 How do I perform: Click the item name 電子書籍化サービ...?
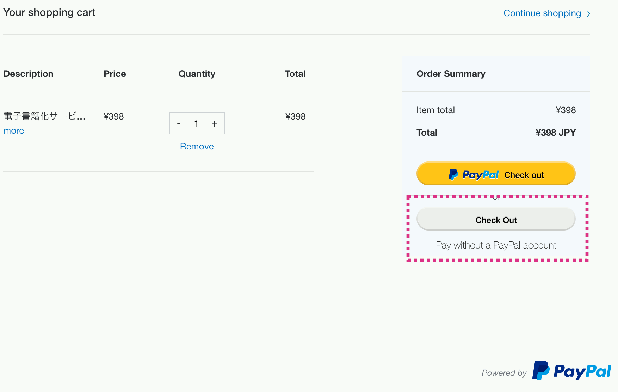pos(44,116)
